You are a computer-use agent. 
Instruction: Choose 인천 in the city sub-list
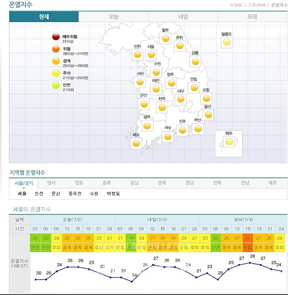coord(38,194)
